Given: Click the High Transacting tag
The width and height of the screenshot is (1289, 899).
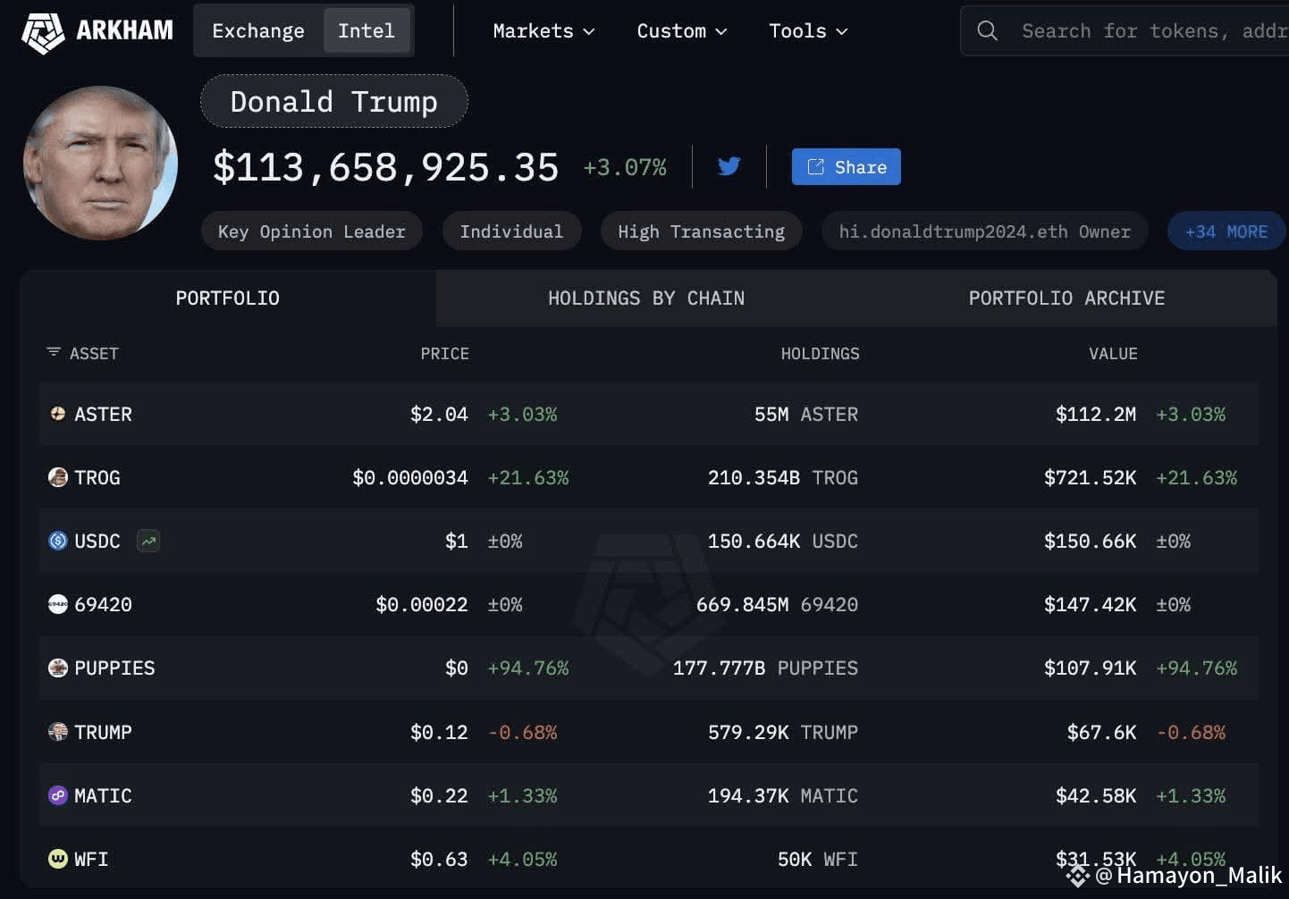Looking at the screenshot, I should (702, 231).
